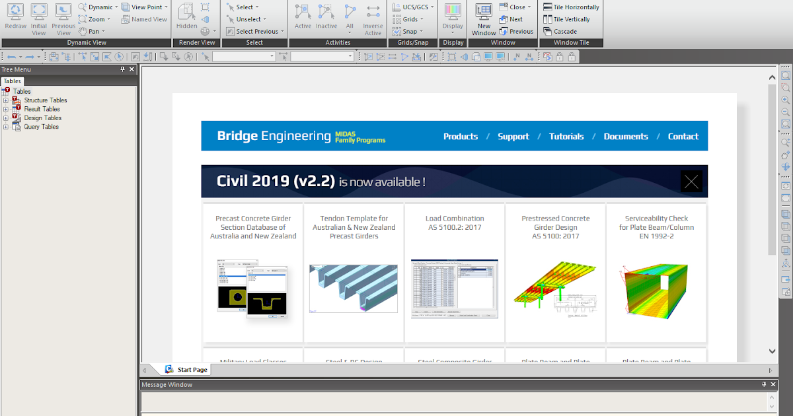Click the Initial View icon
This screenshot has height=416, width=793.
point(39,11)
